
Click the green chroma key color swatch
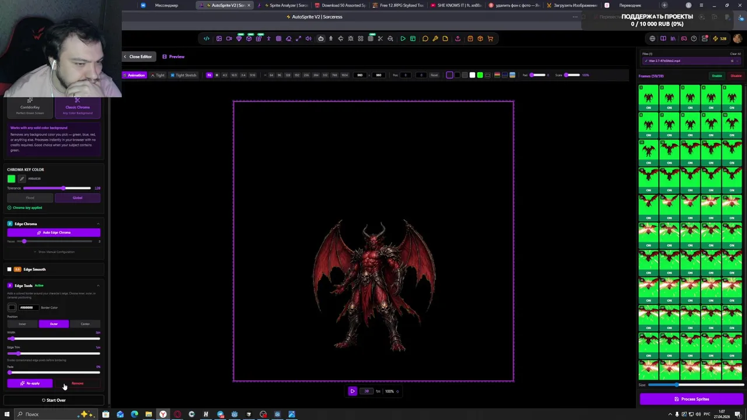pos(11,178)
